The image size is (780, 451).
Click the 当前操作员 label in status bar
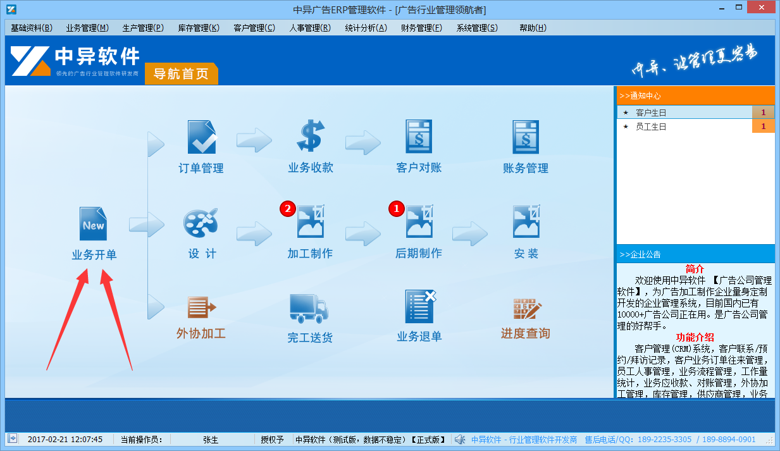[141, 440]
